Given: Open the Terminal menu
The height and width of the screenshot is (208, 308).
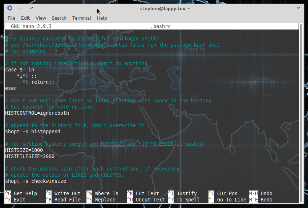Looking at the screenshot, I should (x=81, y=18).
